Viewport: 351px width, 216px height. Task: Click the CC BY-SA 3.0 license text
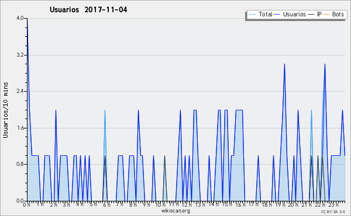(x=333, y=211)
